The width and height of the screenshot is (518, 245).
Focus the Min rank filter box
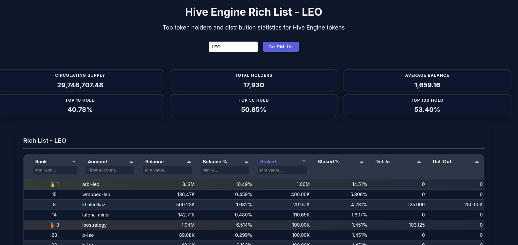[x=55, y=170]
